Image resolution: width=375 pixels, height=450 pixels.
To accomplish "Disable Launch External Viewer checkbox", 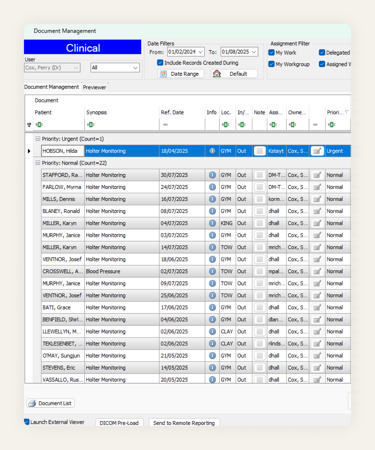I will click(x=27, y=422).
